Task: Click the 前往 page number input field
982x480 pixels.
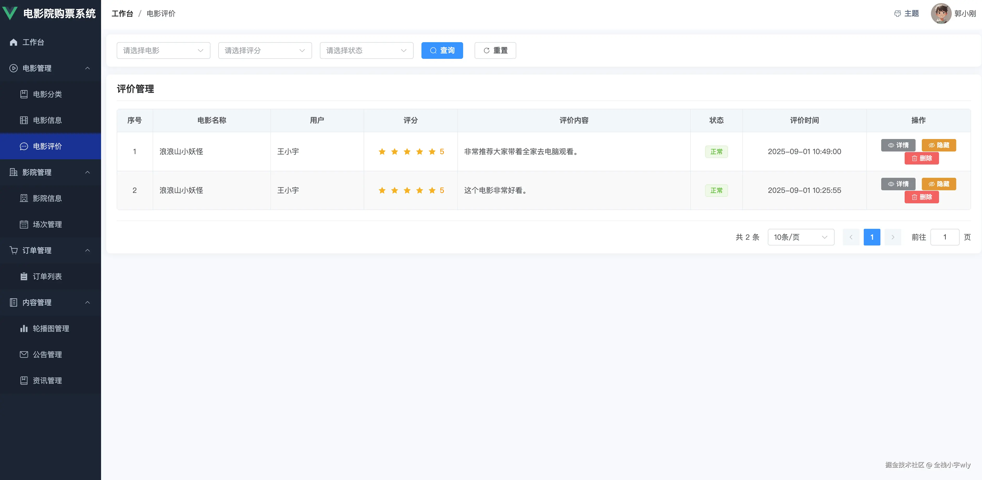Action: click(x=945, y=237)
